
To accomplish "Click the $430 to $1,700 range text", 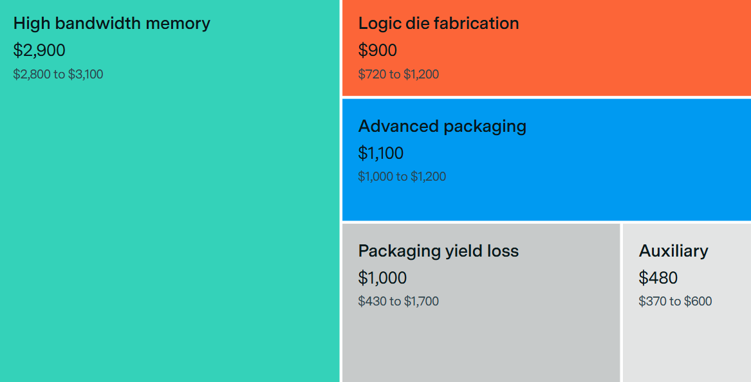I will click(398, 301).
